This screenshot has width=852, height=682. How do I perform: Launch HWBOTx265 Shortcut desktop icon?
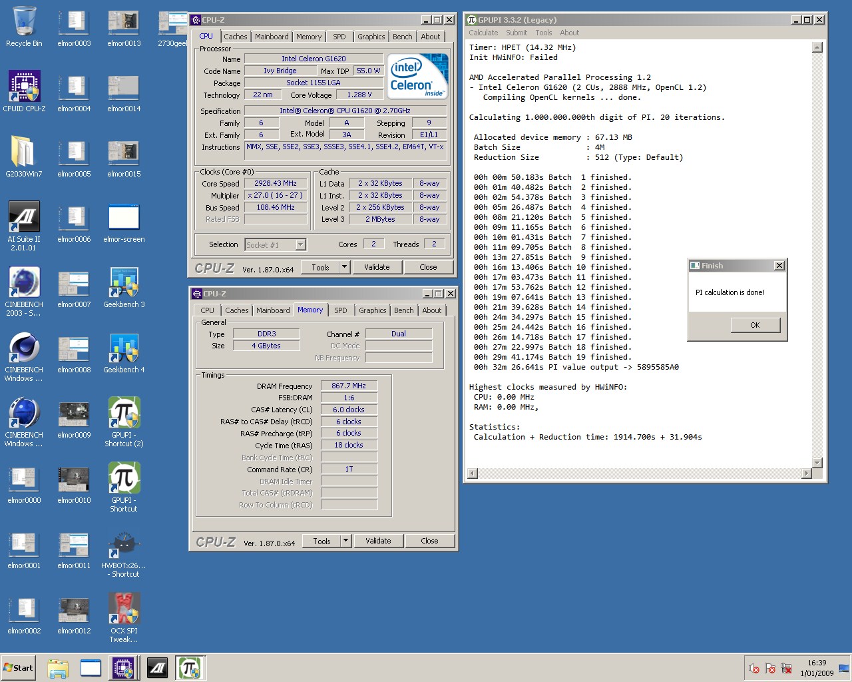[124, 552]
